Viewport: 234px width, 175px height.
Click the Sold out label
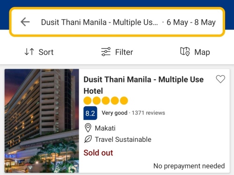pos(98,153)
